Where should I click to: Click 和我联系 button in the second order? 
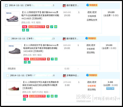(92, 38)
